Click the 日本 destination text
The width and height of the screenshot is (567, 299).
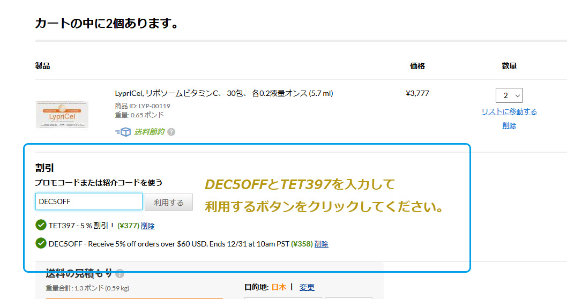(x=279, y=287)
